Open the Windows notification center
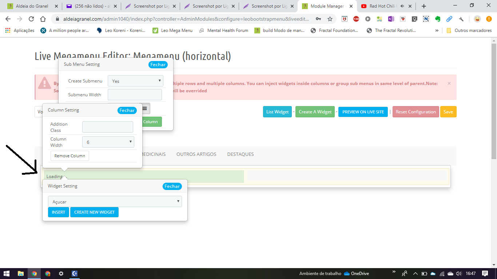 (485, 274)
